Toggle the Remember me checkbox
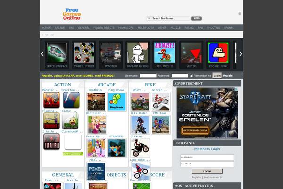This screenshot has height=189, width=283. pyautogui.click(x=191, y=76)
